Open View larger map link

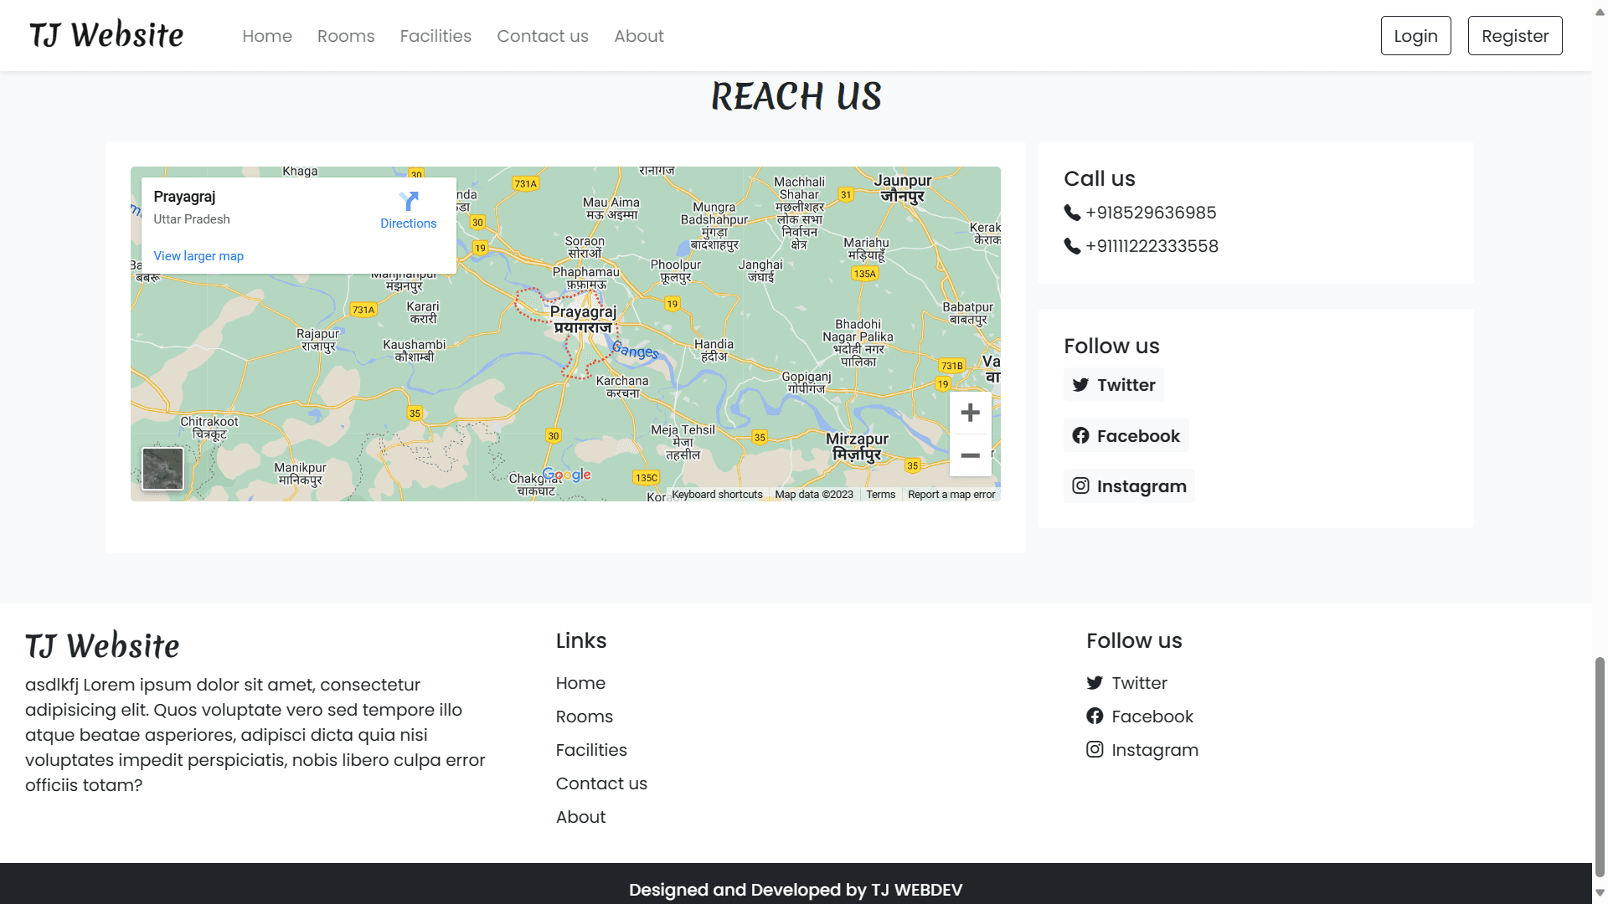tap(198, 255)
